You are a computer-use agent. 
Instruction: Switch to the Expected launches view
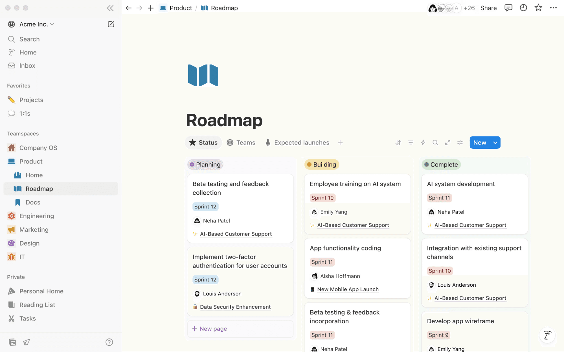297,142
